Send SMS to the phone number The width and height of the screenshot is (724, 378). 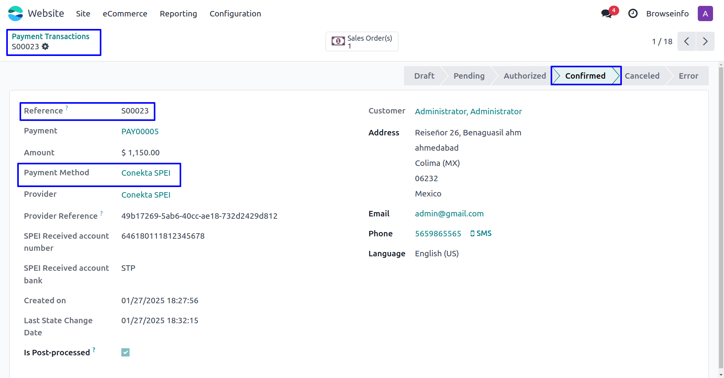point(481,234)
